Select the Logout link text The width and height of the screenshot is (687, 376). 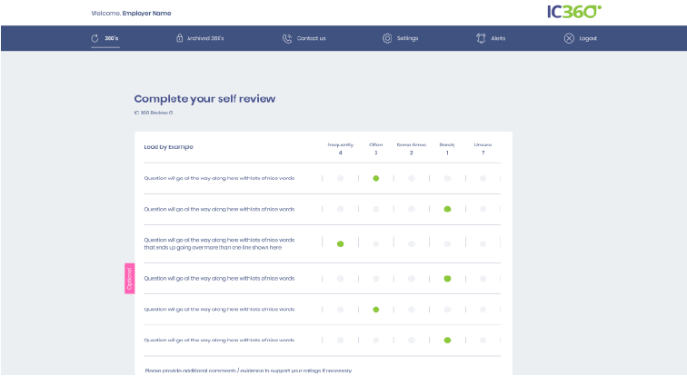pyautogui.click(x=588, y=39)
